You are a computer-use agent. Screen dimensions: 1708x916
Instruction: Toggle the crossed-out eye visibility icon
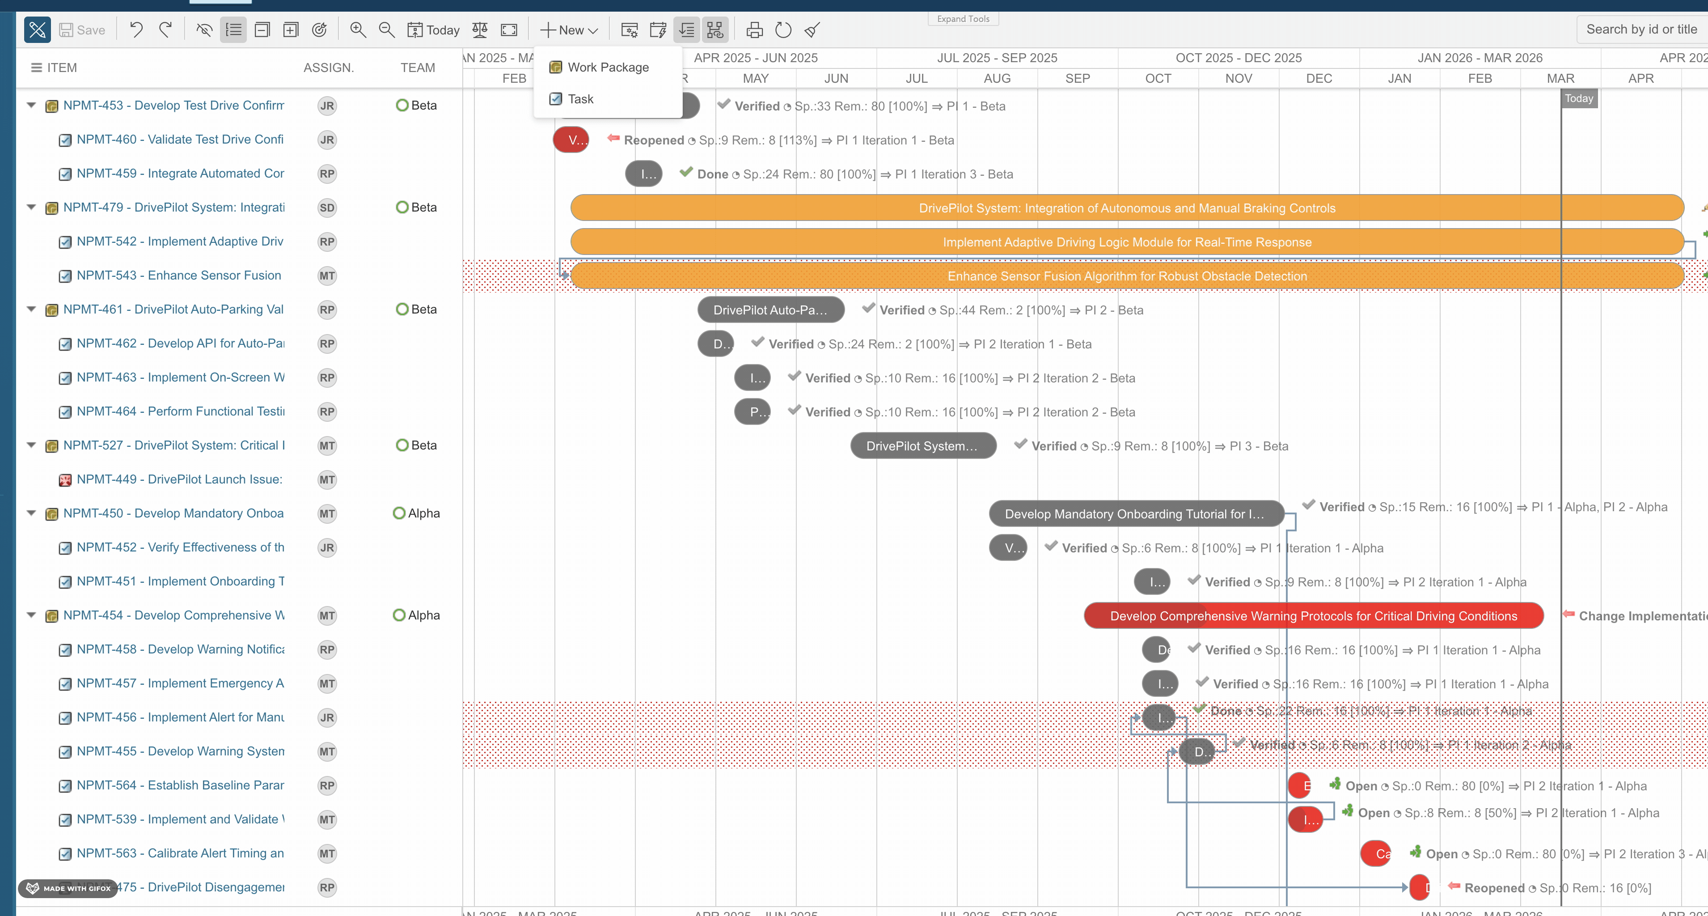pyautogui.click(x=204, y=30)
